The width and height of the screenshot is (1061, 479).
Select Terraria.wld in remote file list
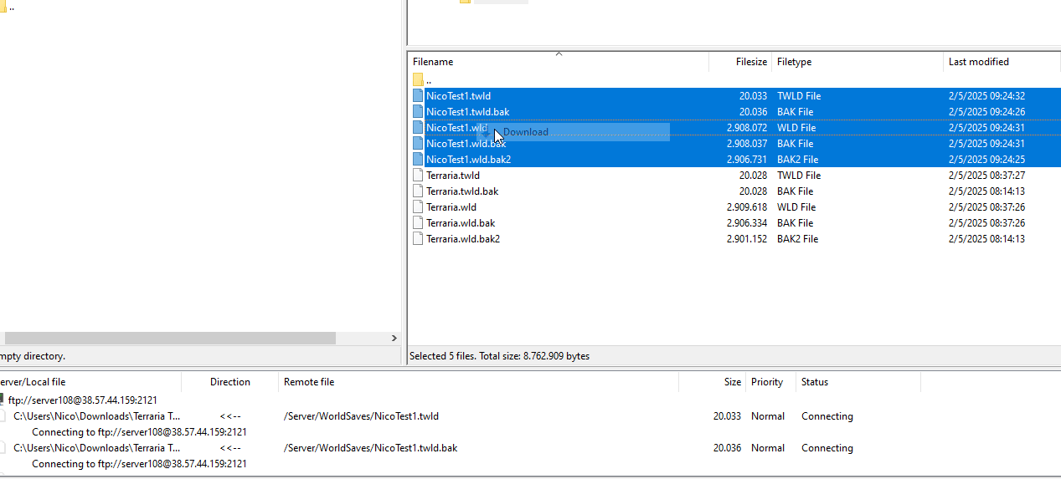tap(451, 207)
